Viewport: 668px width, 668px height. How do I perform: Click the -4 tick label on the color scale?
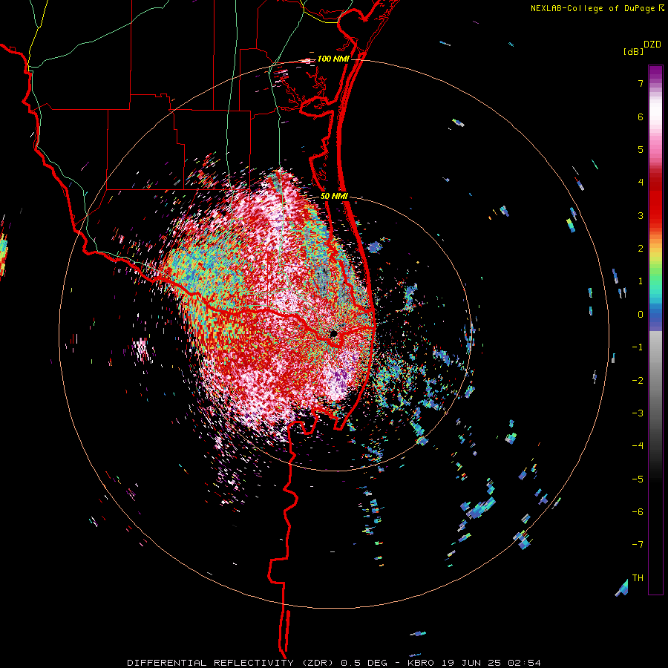click(638, 446)
